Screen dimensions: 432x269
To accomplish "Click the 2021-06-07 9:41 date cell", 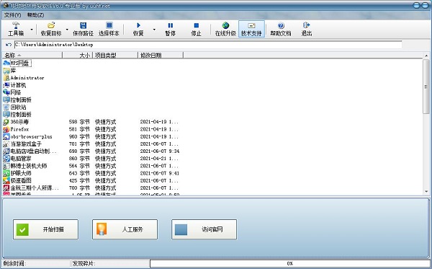I will (160, 173).
